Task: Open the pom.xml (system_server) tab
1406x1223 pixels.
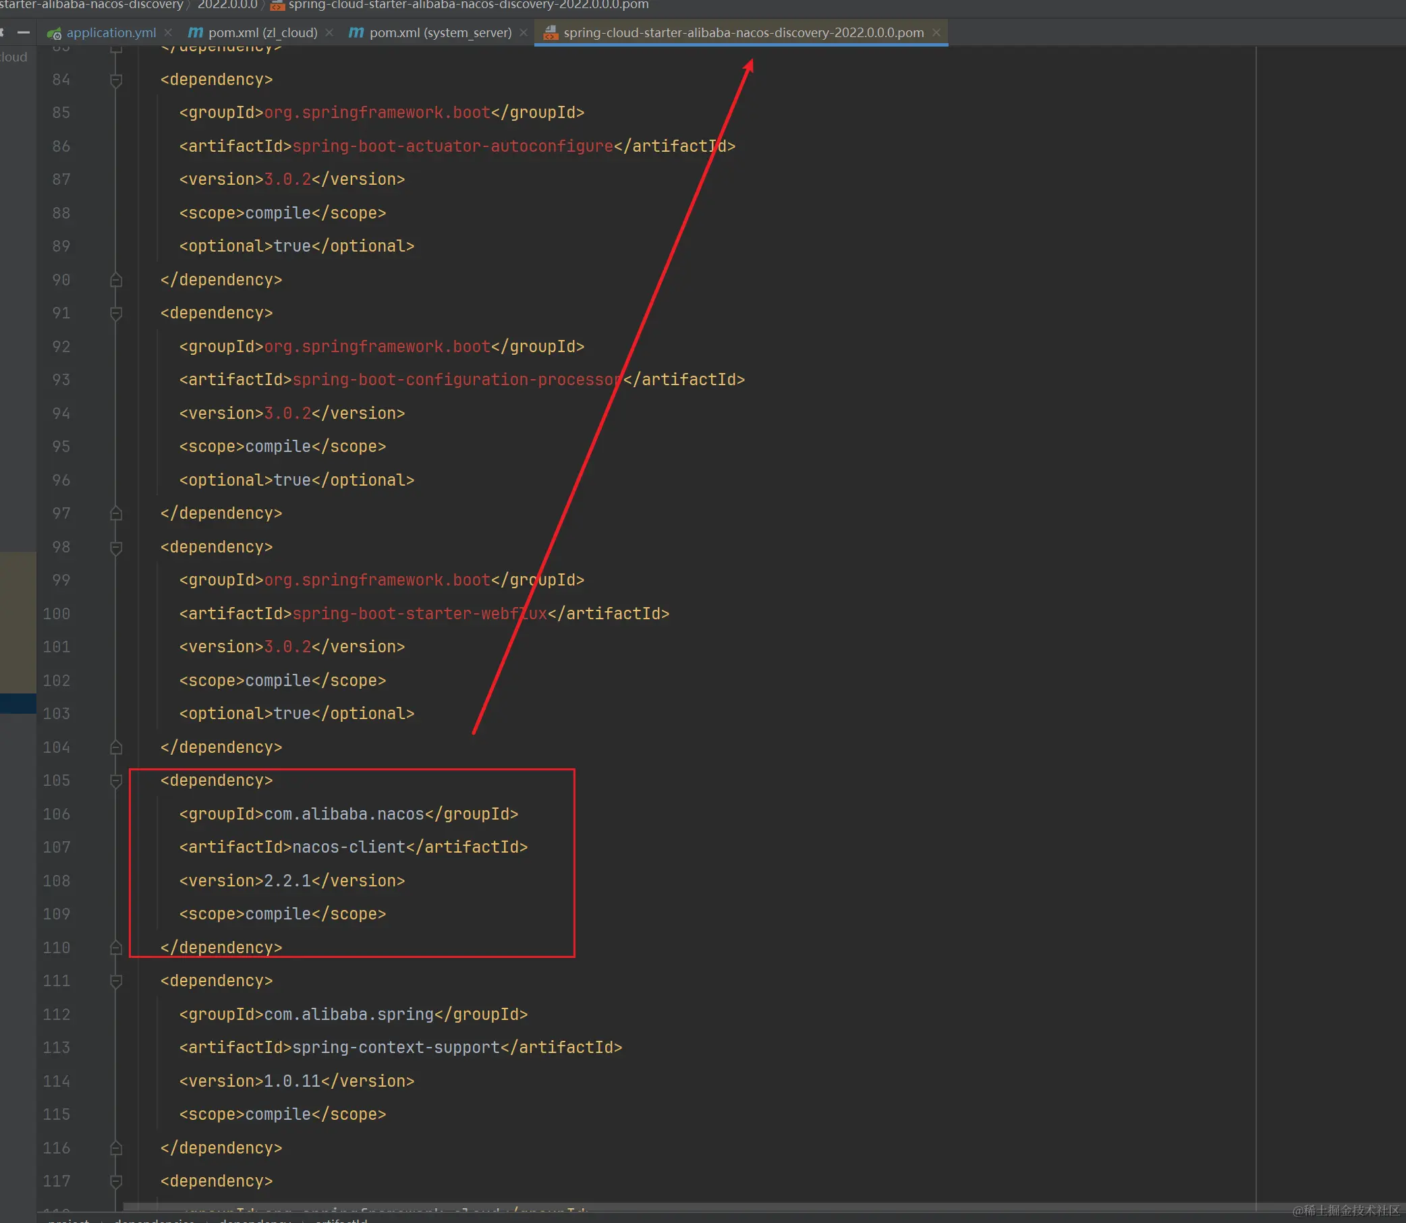Action: [441, 33]
